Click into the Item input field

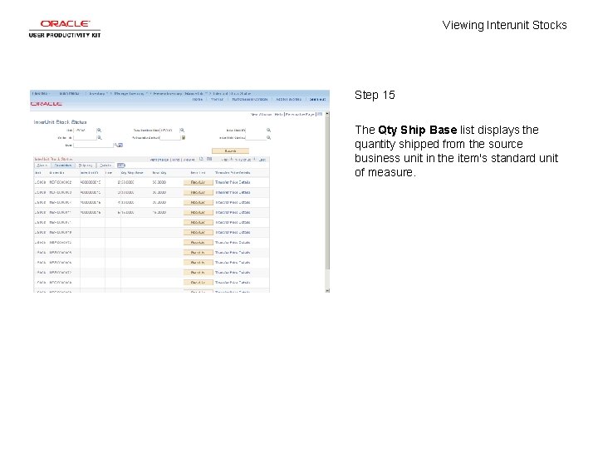pyautogui.click(x=93, y=145)
